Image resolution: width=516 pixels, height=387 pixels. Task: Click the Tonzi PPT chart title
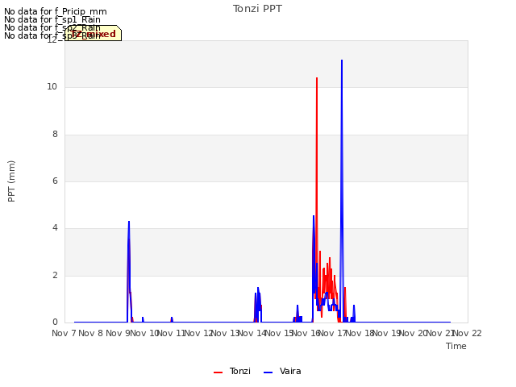257,9
